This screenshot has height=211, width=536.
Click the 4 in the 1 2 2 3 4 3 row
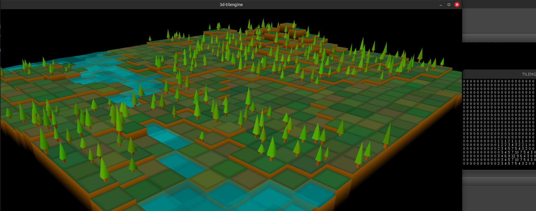[x=512, y=145]
